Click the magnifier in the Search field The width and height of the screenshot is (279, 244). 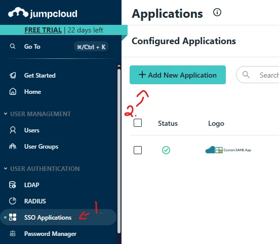tap(246, 75)
